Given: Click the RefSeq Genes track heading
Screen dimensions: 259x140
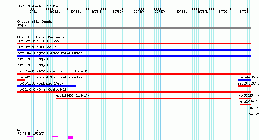Looking at the screenshot, I should 29,130.
